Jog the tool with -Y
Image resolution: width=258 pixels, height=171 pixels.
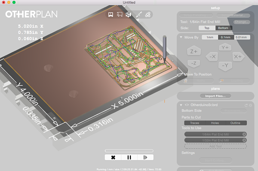point(225,66)
